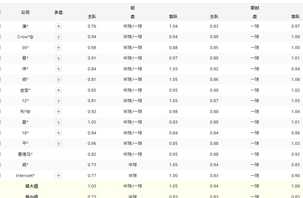Click 18* row initial handicap 半球/一球
303x198 pixels.
point(133,133)
